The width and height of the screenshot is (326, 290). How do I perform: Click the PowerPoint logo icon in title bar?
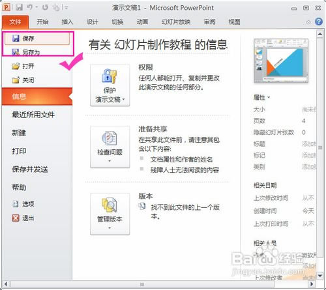6,8
